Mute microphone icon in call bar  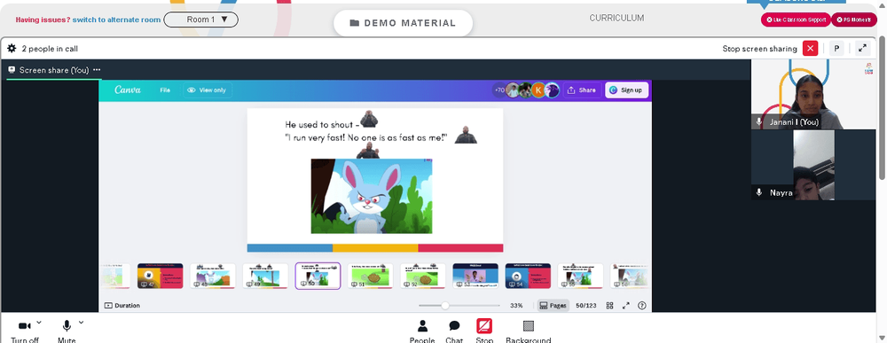(x=67, y=326)
